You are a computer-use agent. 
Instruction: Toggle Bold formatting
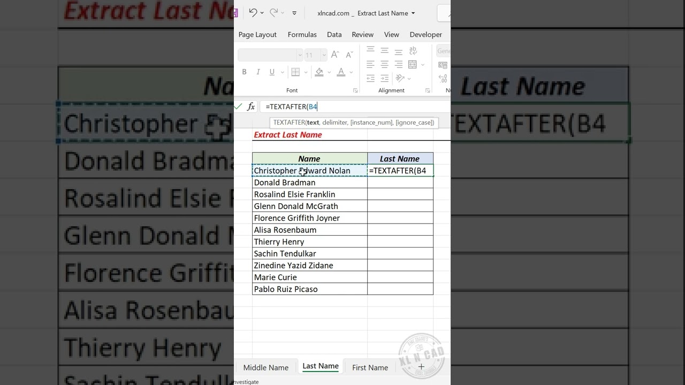click(245, 72)
